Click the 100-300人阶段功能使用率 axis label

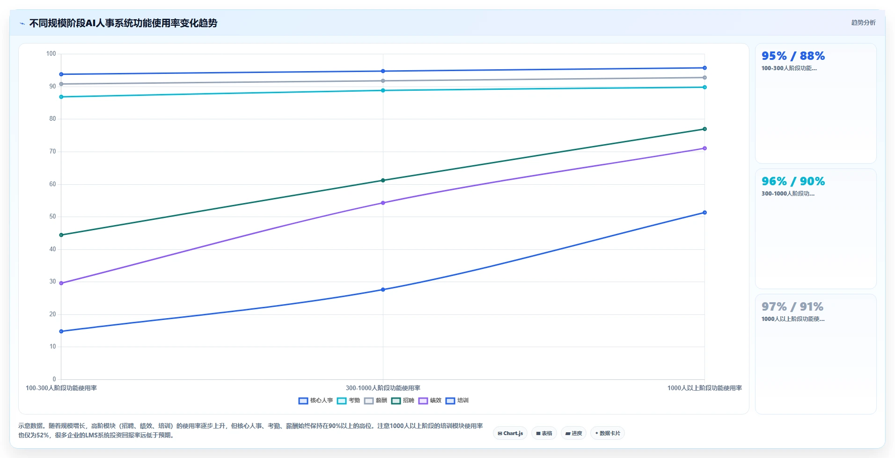pyautogui.click(x=61, y=388)
